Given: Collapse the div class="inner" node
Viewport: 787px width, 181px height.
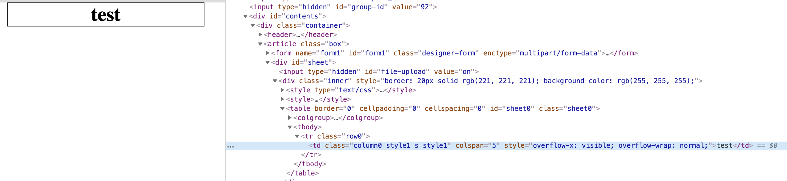Looking at the screenshot, I should (x=275, y=81).
